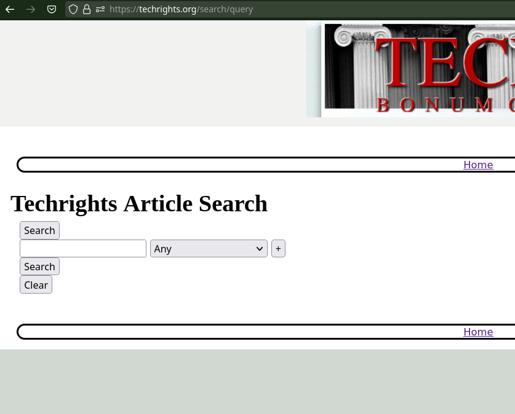This screenshot has height=414, width=515.
Task: Click the browser forward arrow
Action: [x=31, y=9]
